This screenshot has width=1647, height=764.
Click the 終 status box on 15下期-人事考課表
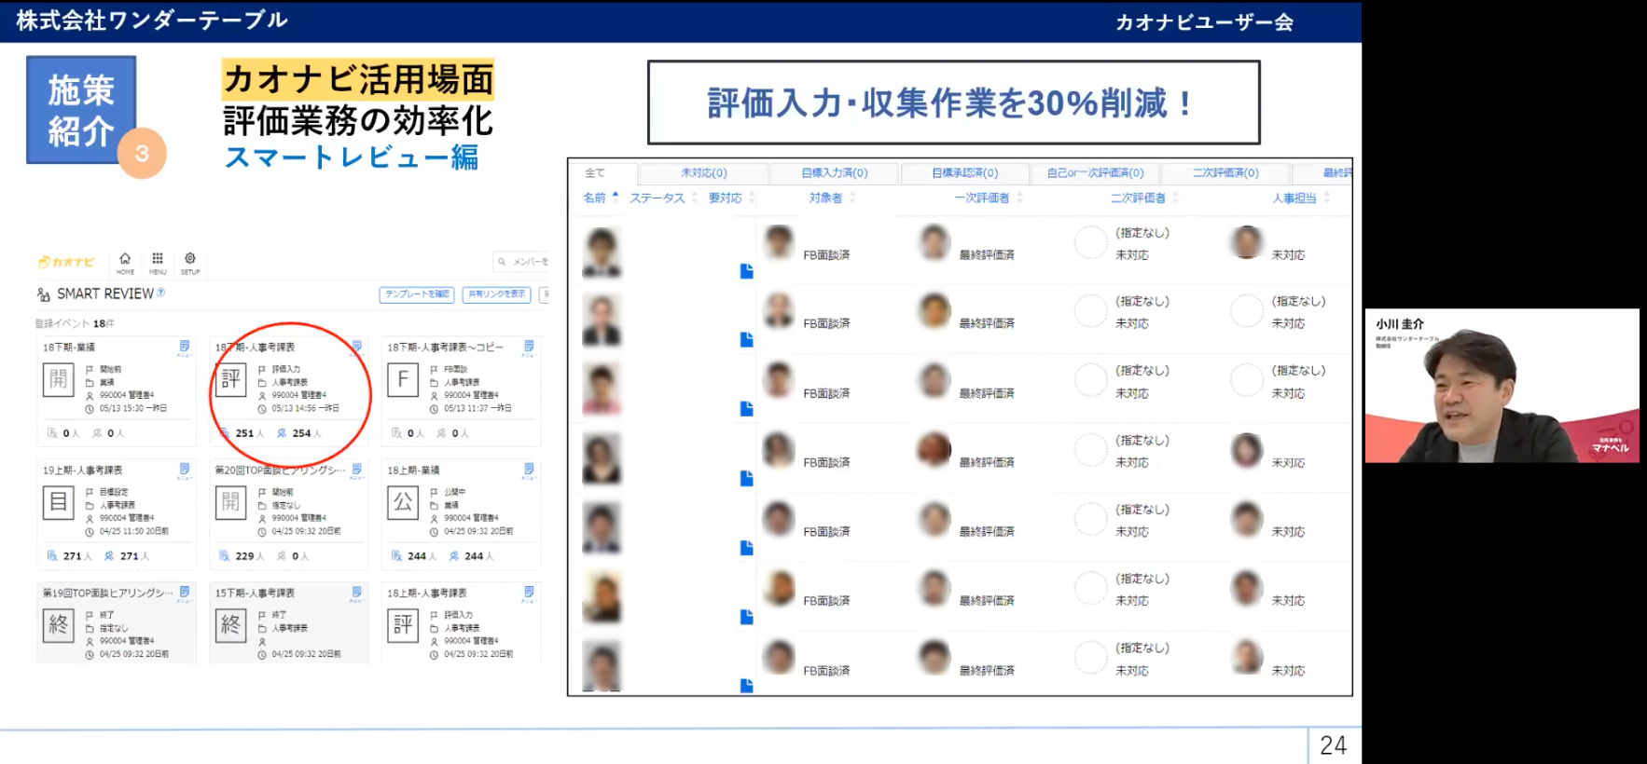(x=230, y=625)
